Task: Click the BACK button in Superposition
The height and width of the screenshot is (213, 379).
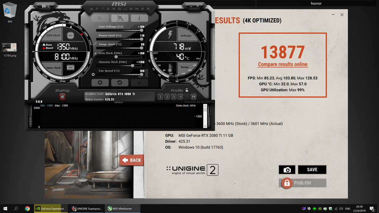Action: coord(132,160)
